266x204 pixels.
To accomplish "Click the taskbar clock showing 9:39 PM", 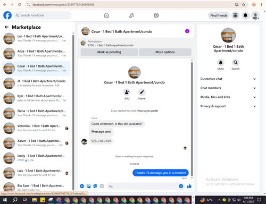I will pyautogui.click(x=248, y=200).
